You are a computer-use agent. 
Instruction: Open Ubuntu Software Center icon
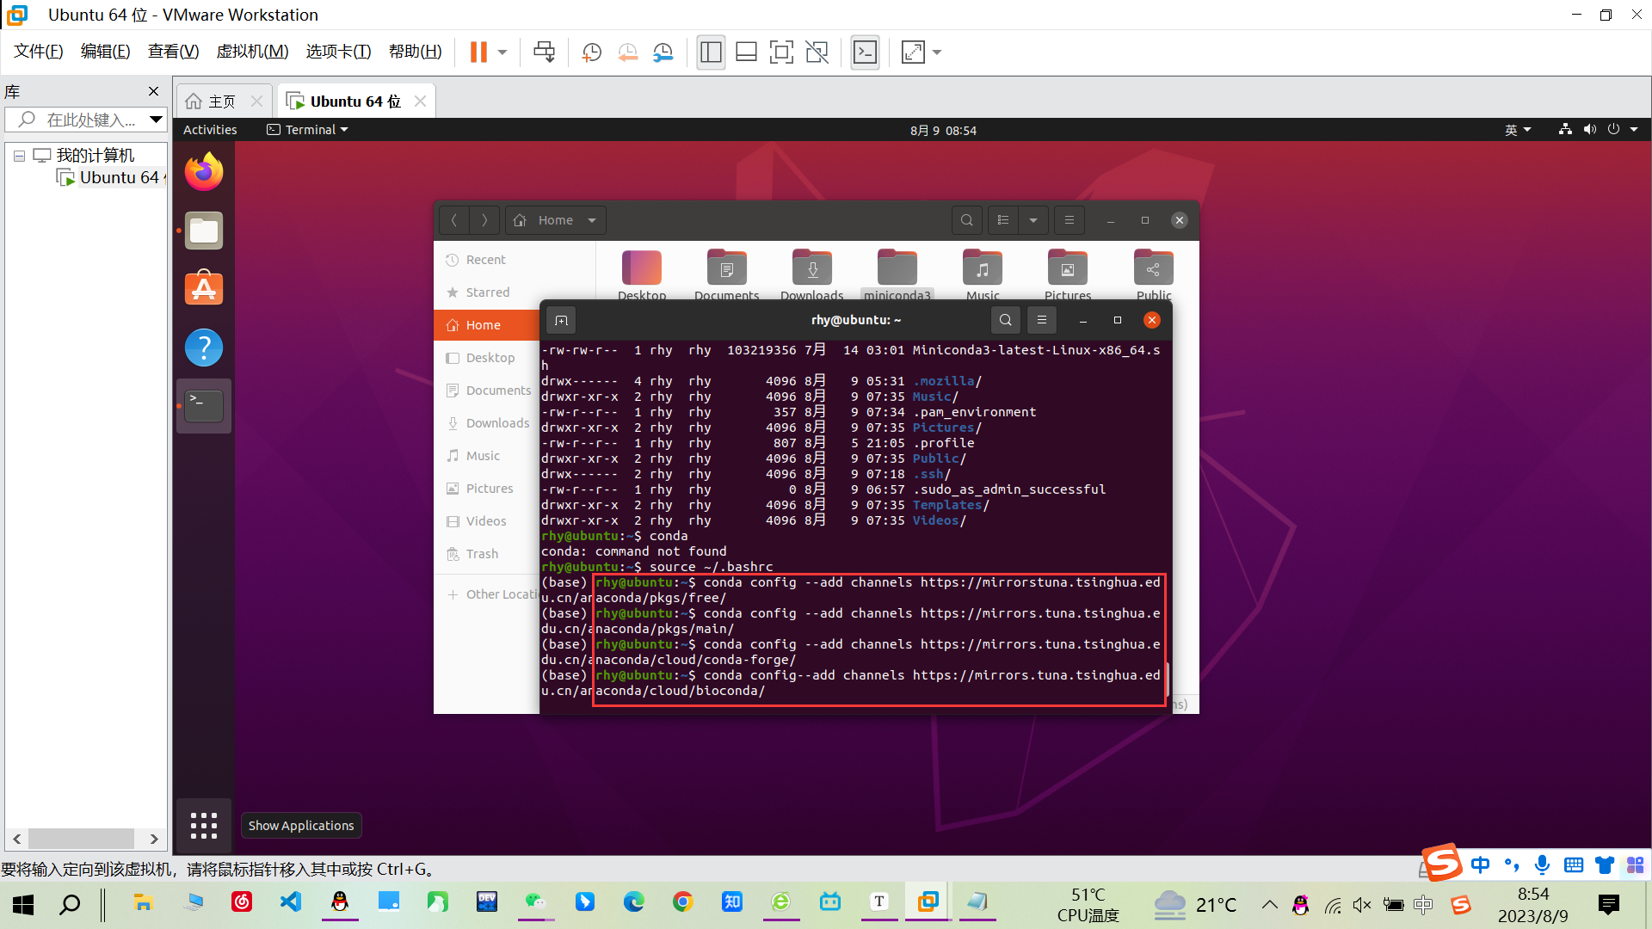[203, 287]
